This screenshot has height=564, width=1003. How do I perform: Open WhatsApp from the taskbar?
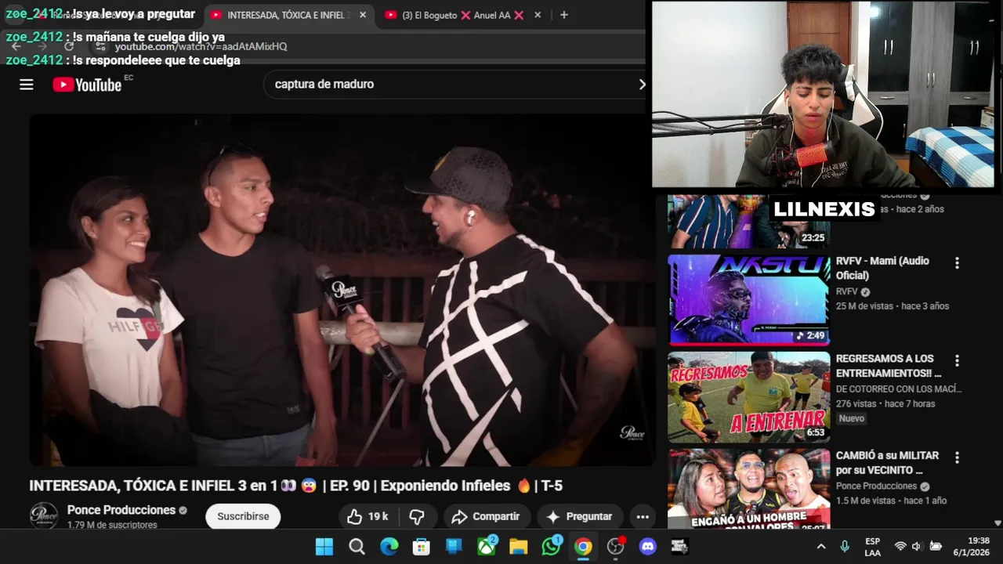pos(551,547)
